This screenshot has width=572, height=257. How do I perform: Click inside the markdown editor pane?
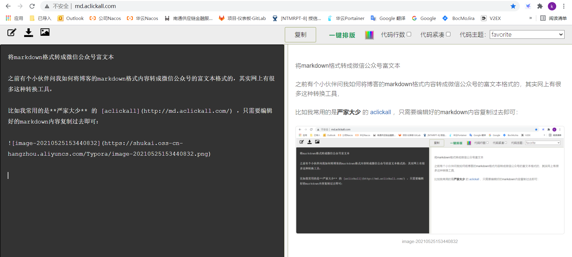(x=142, y=151)
